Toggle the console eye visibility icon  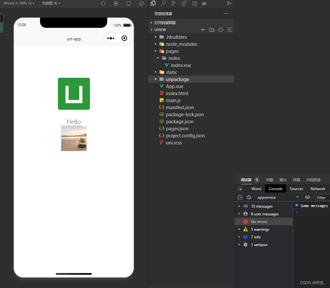pos(307,197)
